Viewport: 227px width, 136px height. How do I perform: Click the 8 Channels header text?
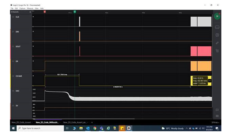pyautogui.click(x=15, y=12)
